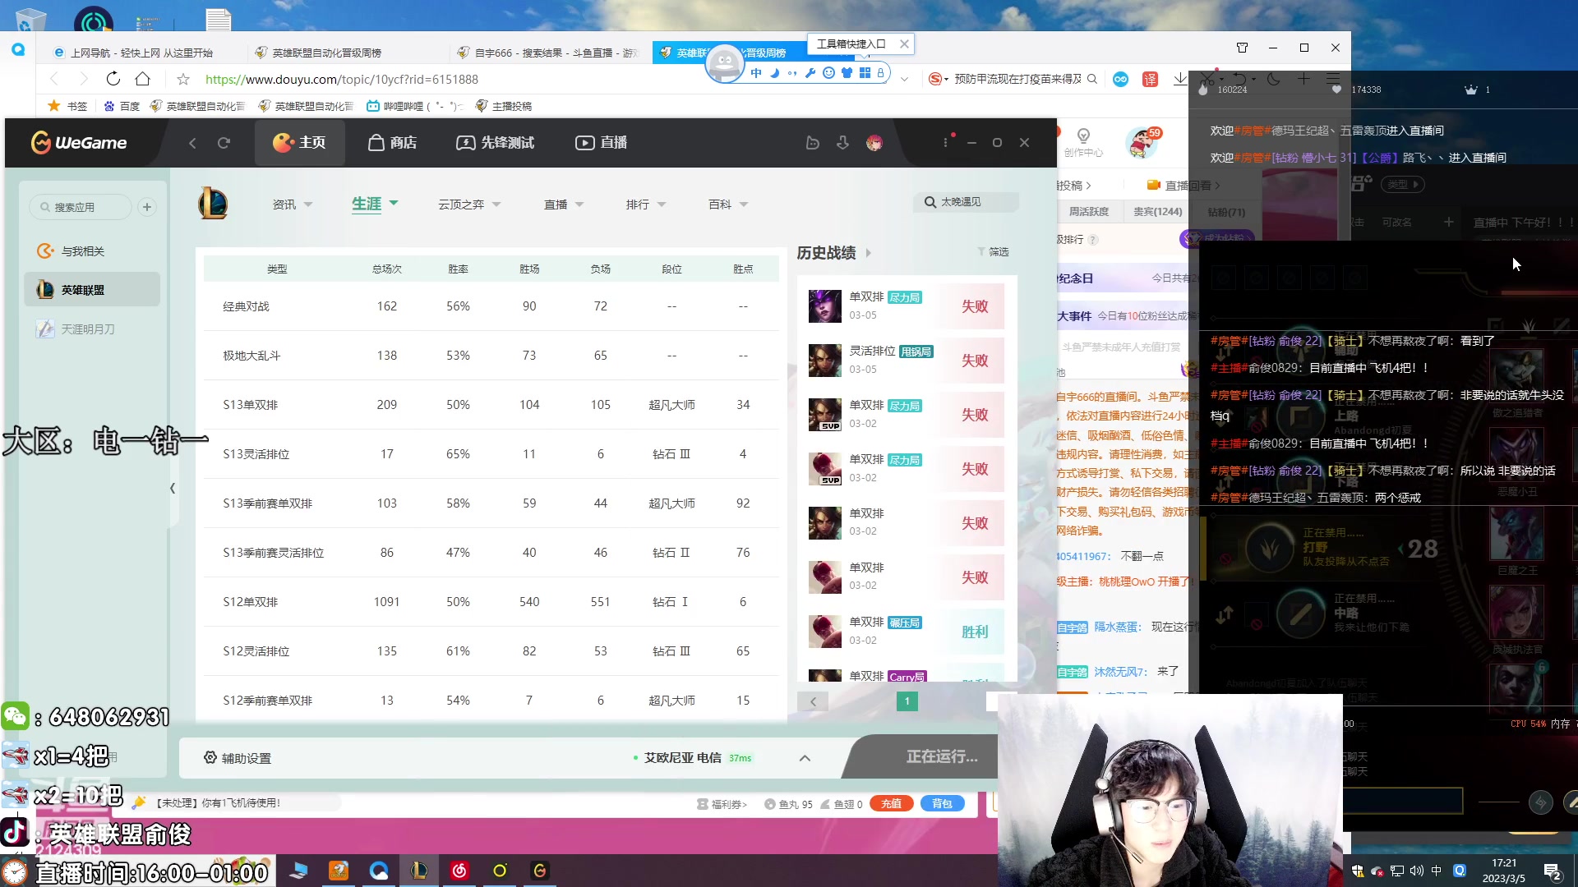The image size is (1578, 887).
Task: Expand the 艾欧尼亚 电信 server panel
Action: (805, 758)
